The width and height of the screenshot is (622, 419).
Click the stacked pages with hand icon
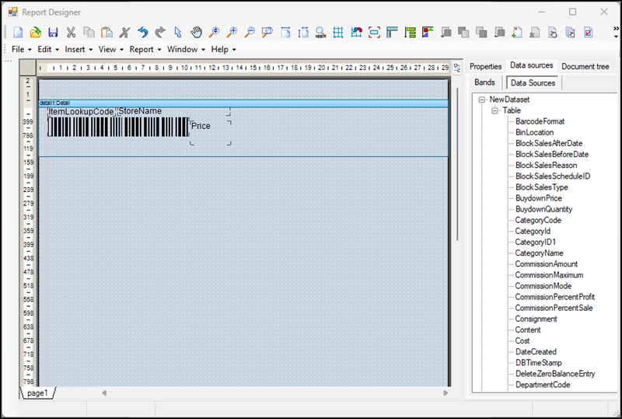coord(571,32)
